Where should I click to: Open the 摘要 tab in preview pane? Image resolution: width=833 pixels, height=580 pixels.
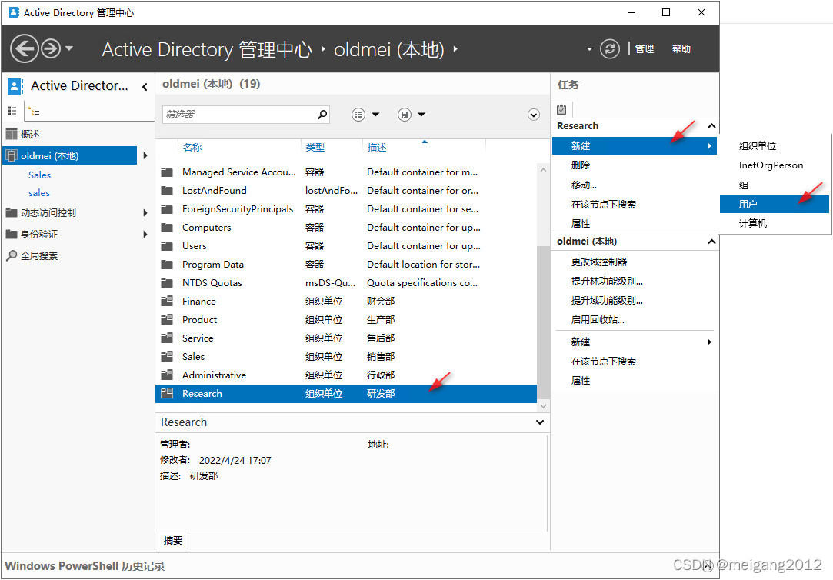[173, 540]
